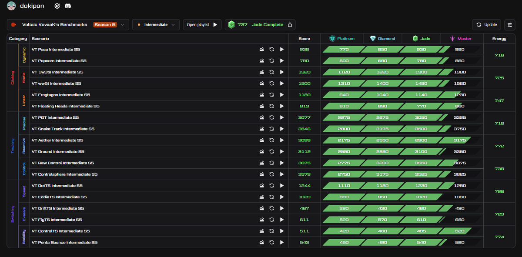Image resolution: width=522 pixels, height=257 pixels.
Task: Click the KovaaK's icon beside username
Action: pos(57,6)
